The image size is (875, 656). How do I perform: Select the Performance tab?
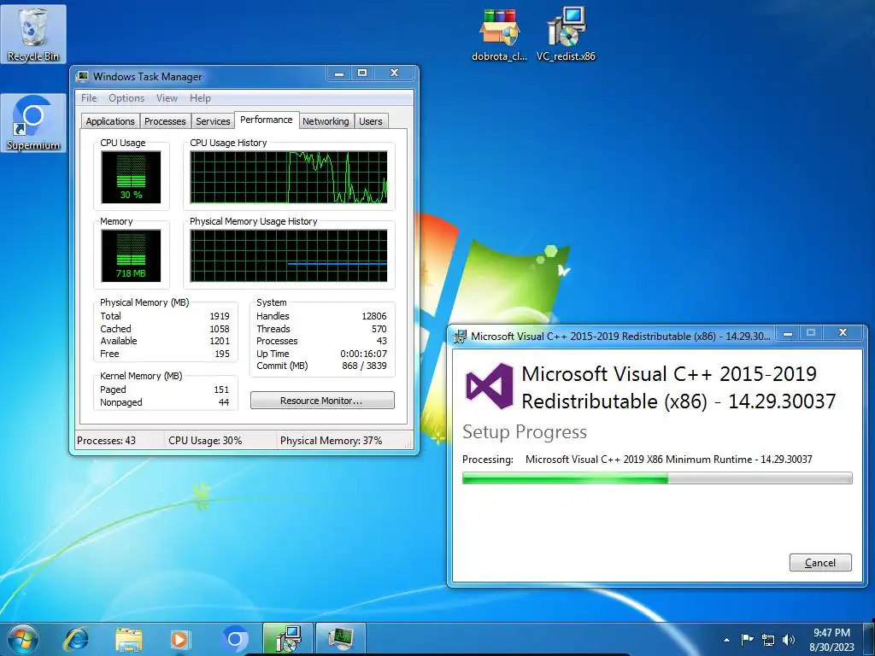click(267, 120)
